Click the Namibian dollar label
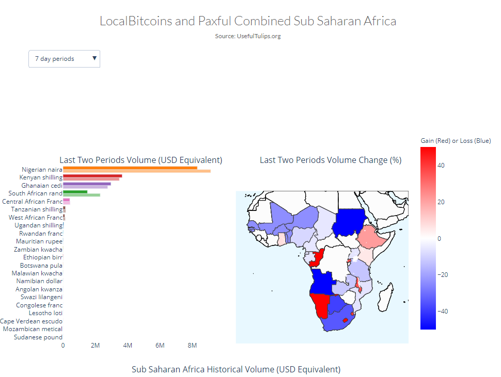501x377 pixels. (x=39, y=281)
